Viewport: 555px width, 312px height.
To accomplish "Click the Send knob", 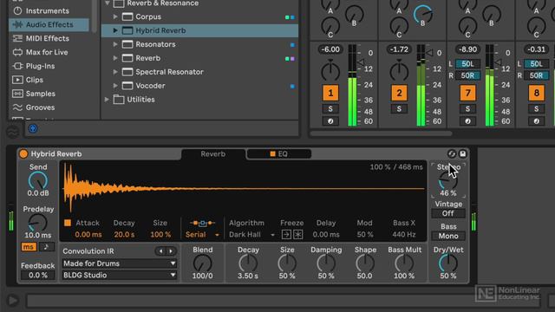I will tap(38, 181).
